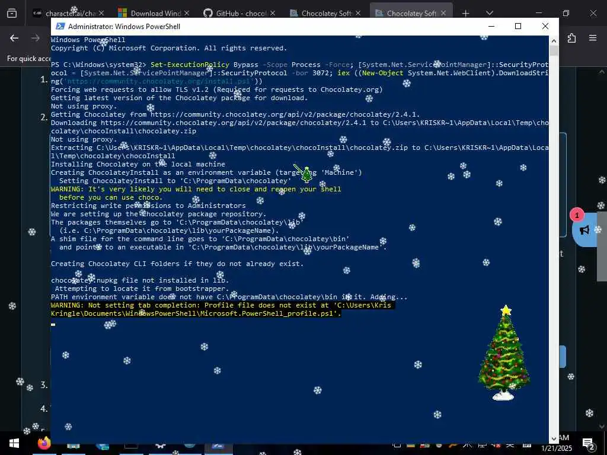This screenshot has width=607, height=455.
Task: Click the Christmas tree desktop decoration
Action: 504,353
